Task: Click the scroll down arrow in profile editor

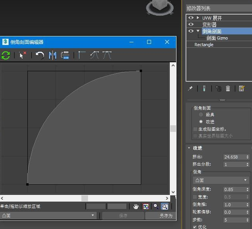Action: click(x=173, y=192)
